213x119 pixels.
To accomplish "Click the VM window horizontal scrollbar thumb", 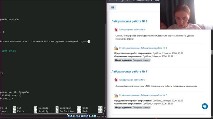I will tap(61, 114).
